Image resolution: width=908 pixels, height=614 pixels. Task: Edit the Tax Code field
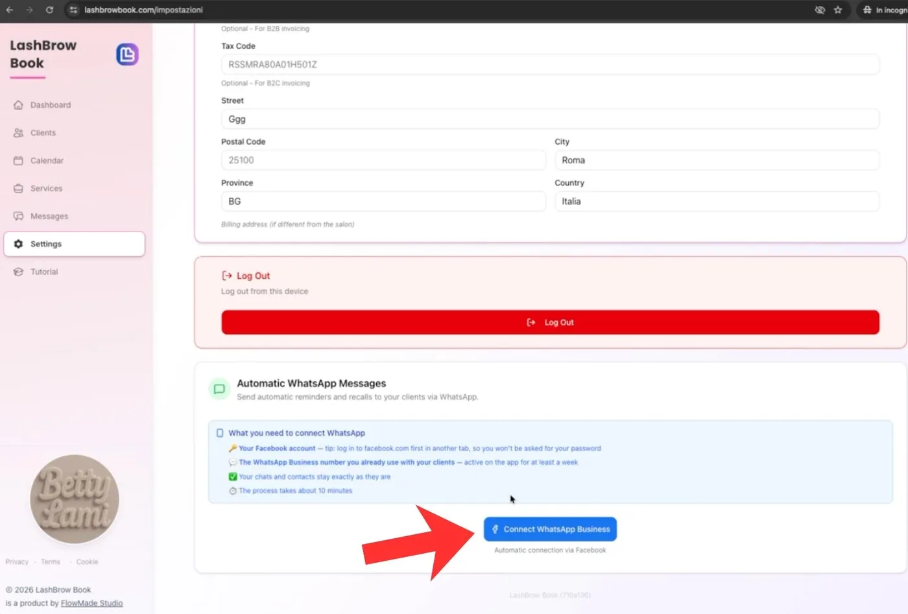tap(550, 65)
